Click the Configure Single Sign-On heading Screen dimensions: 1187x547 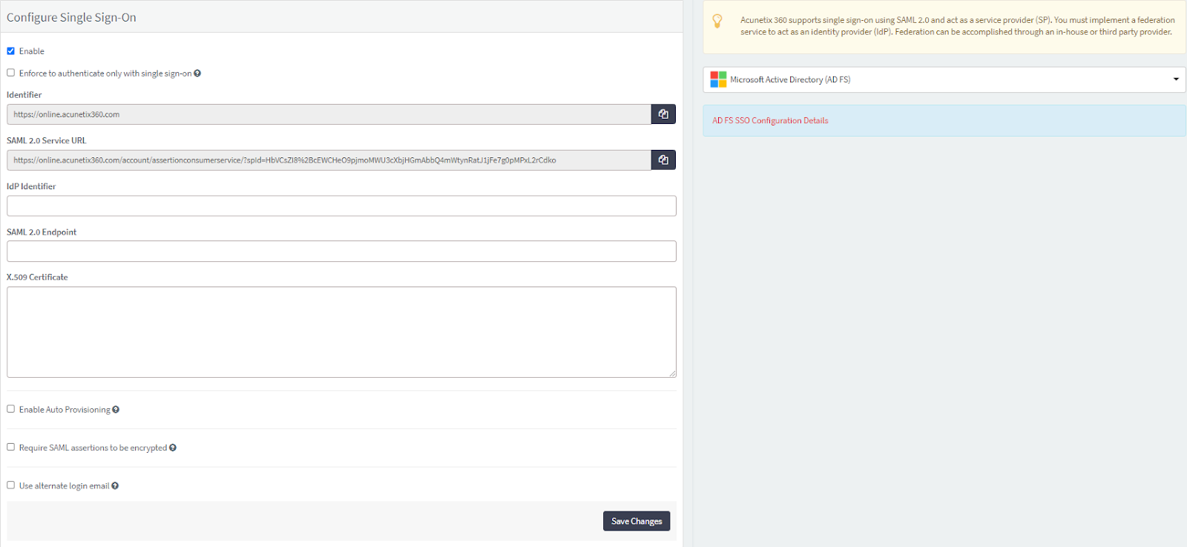(71, 17)
